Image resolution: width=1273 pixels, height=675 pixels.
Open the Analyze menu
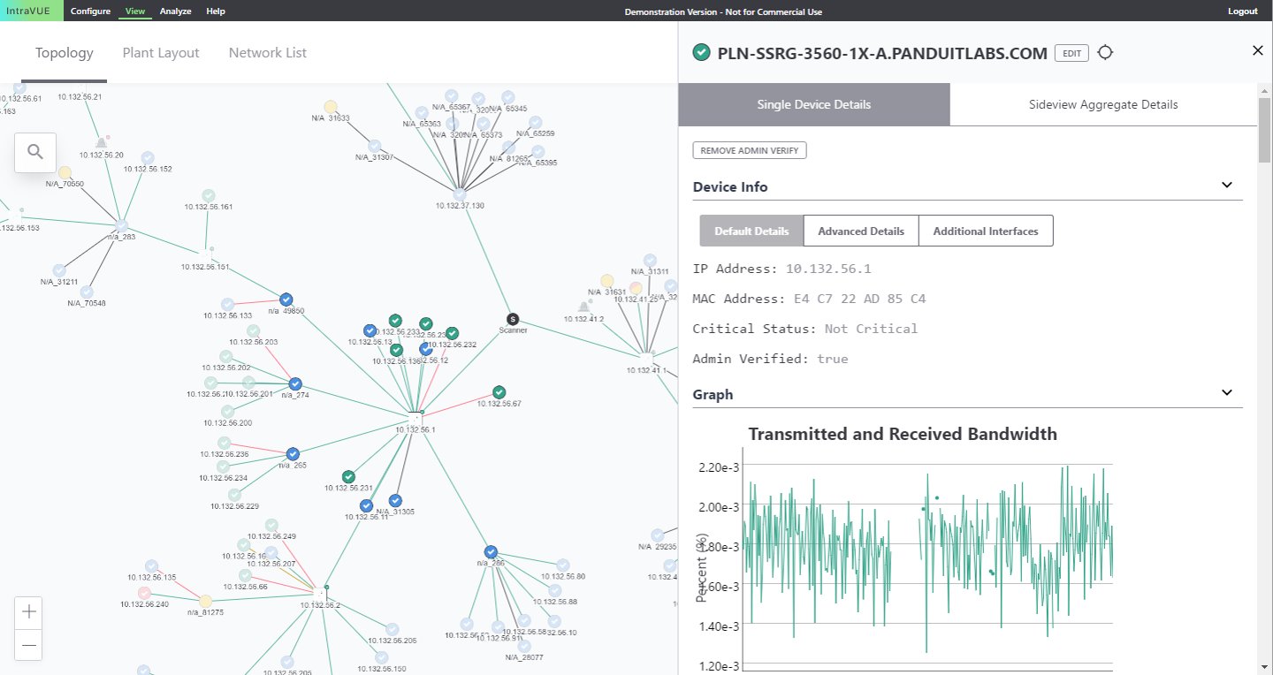175,11
